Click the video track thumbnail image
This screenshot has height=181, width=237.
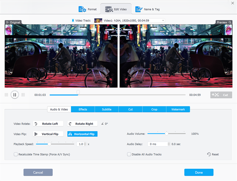(x=98, y=21)
